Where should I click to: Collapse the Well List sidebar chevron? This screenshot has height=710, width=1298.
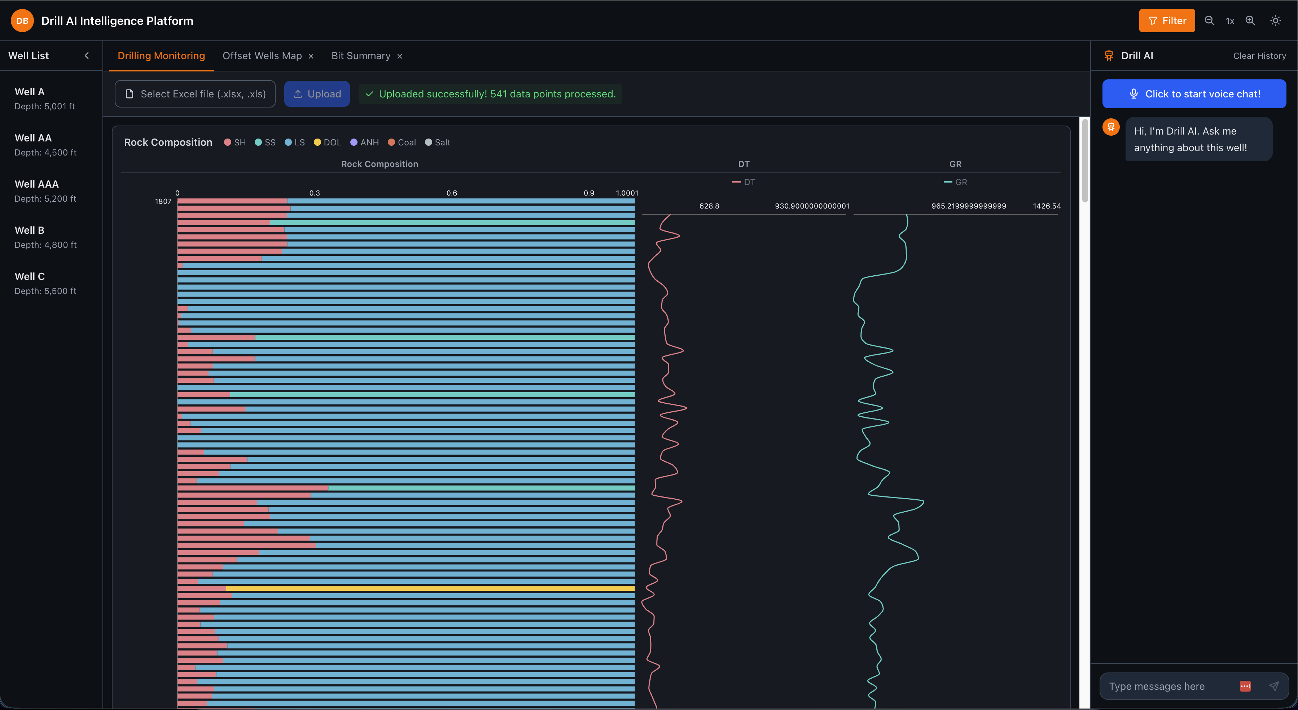[x=87, y=56]
